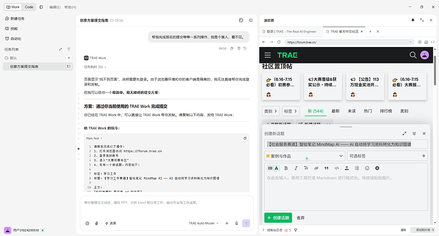The height and width of the screenshot is (236, 439).
Task: Open the 案例与作品 category dropdown
Action: (304, 156)
